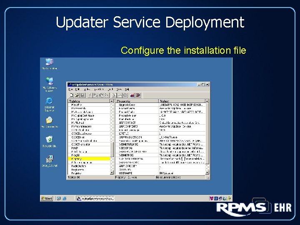The image size is (300, 225).
Task: Select the orca installer desktop icon
Action: tap(49, 161)
